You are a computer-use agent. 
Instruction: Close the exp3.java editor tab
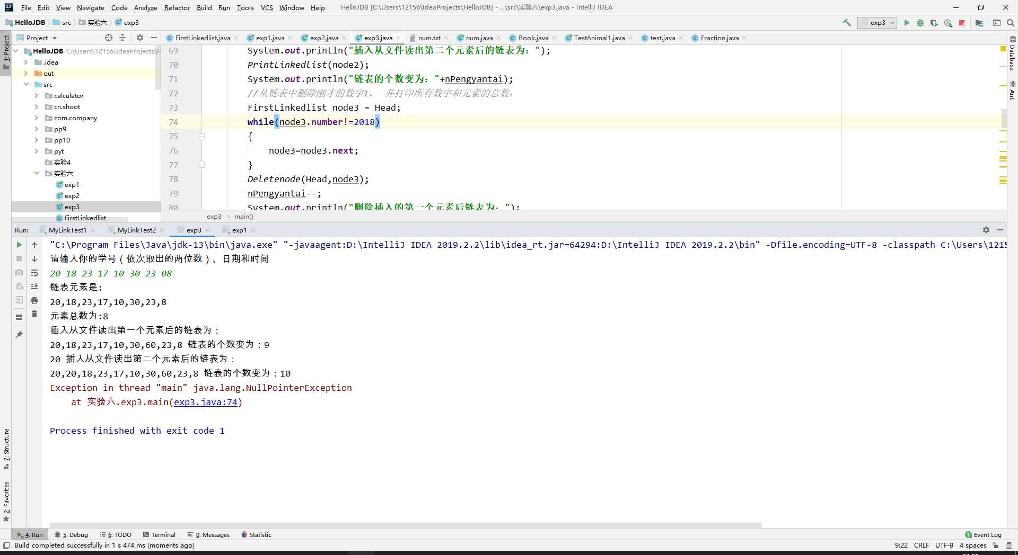[x=398, y=38]
